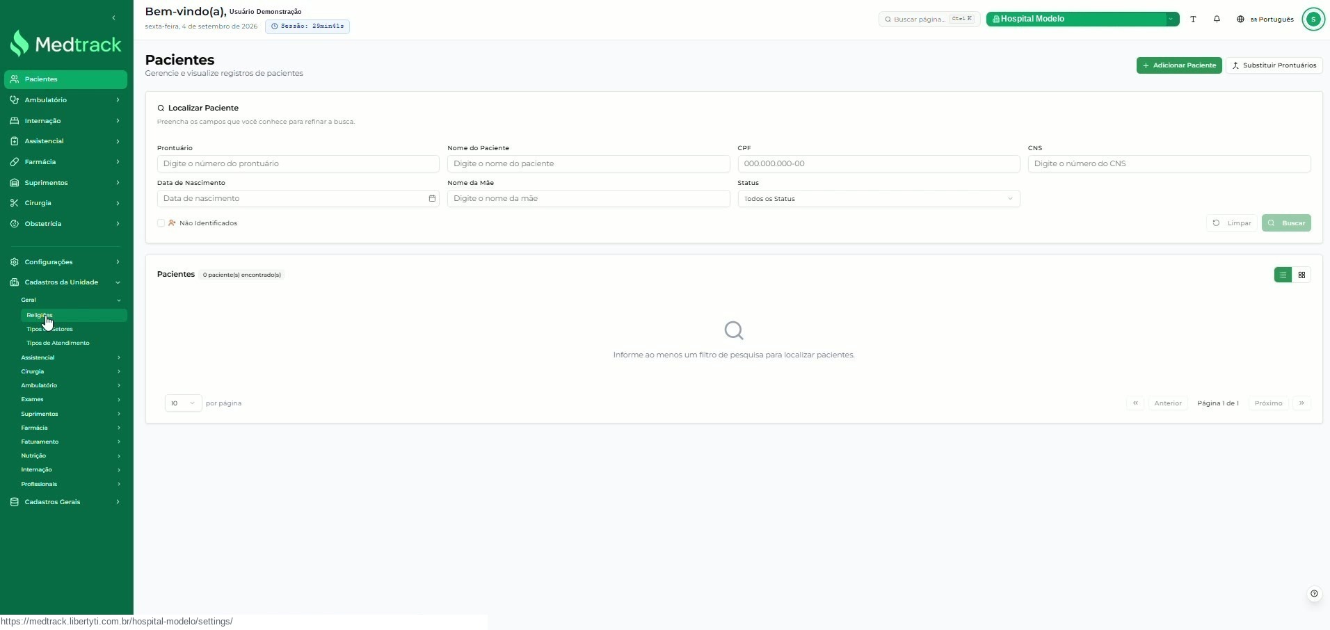Click the Buscar search button
Screen dimensions: 1330x630
(x=1286, y=223)
